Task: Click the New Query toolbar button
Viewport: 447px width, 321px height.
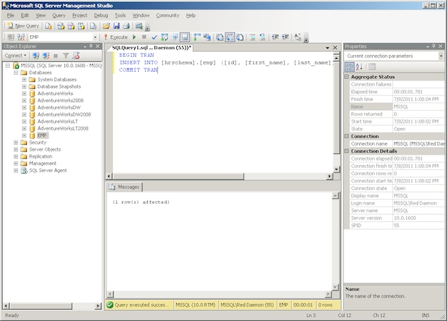Action: point(23,26)
